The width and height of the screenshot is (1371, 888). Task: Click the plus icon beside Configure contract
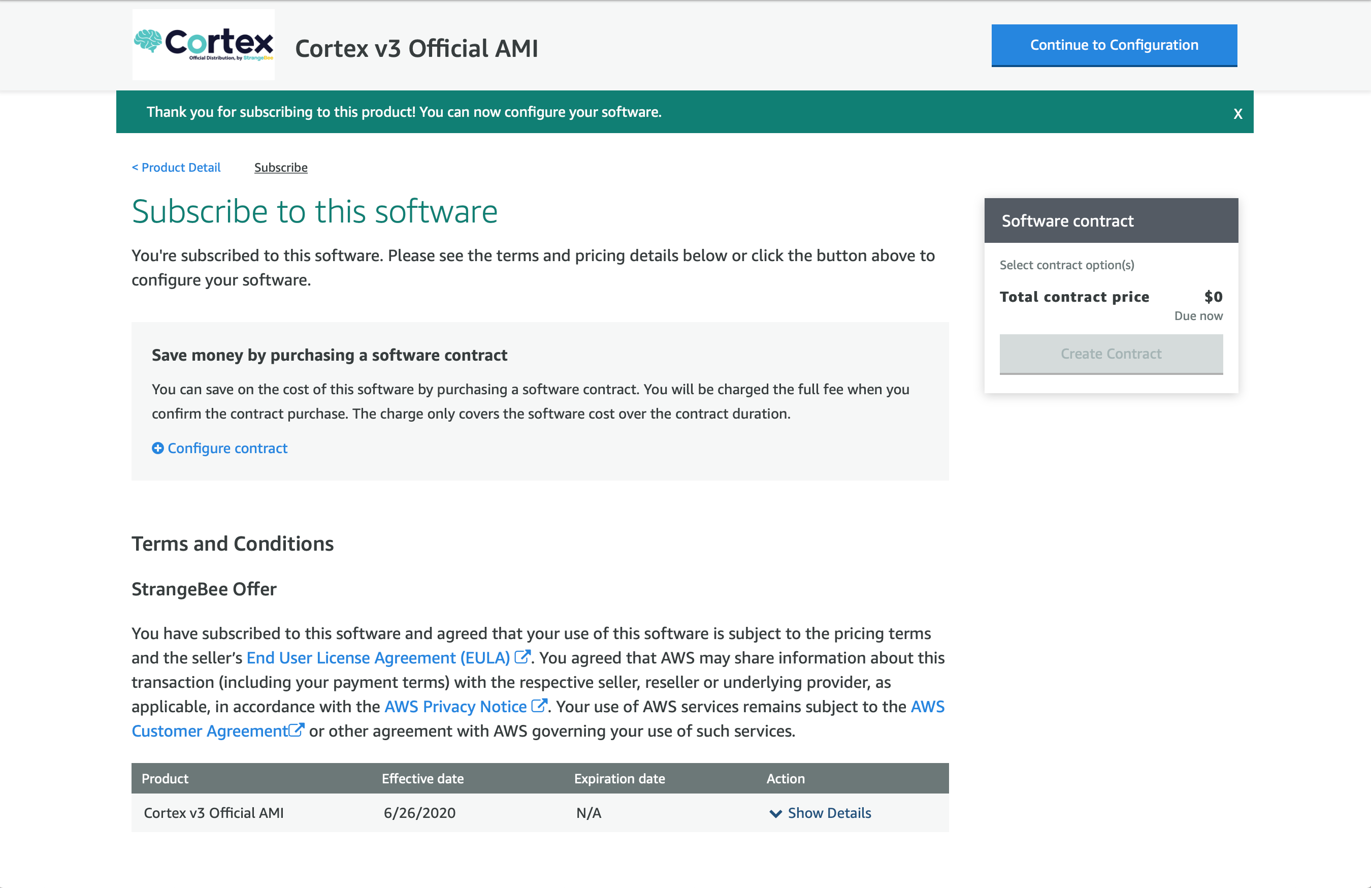click(157, 448)
